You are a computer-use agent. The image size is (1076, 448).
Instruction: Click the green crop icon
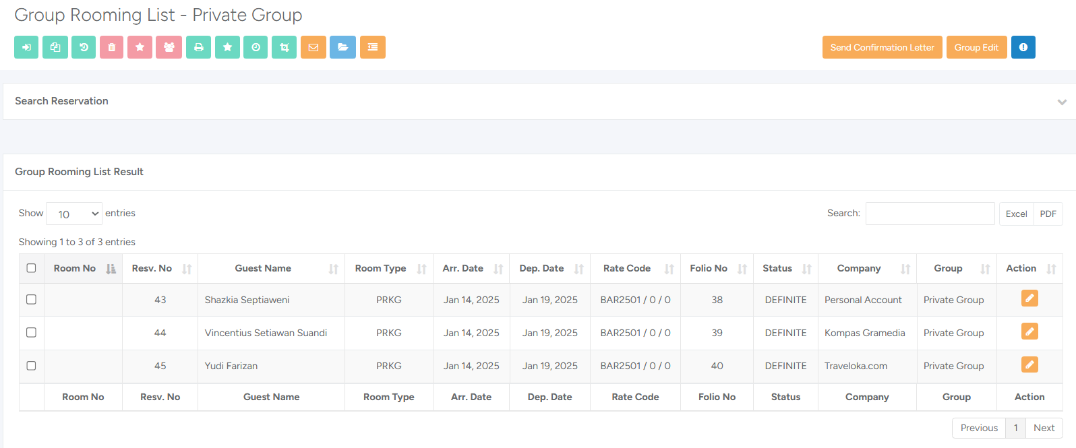(284, 47)
